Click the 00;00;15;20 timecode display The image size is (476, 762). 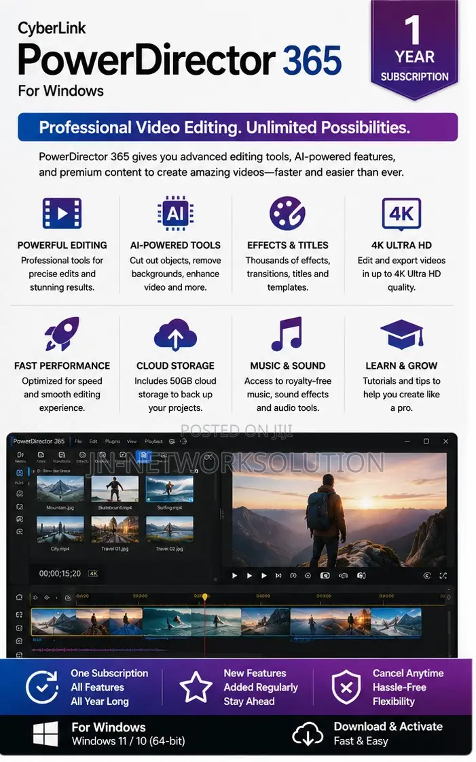60,573
